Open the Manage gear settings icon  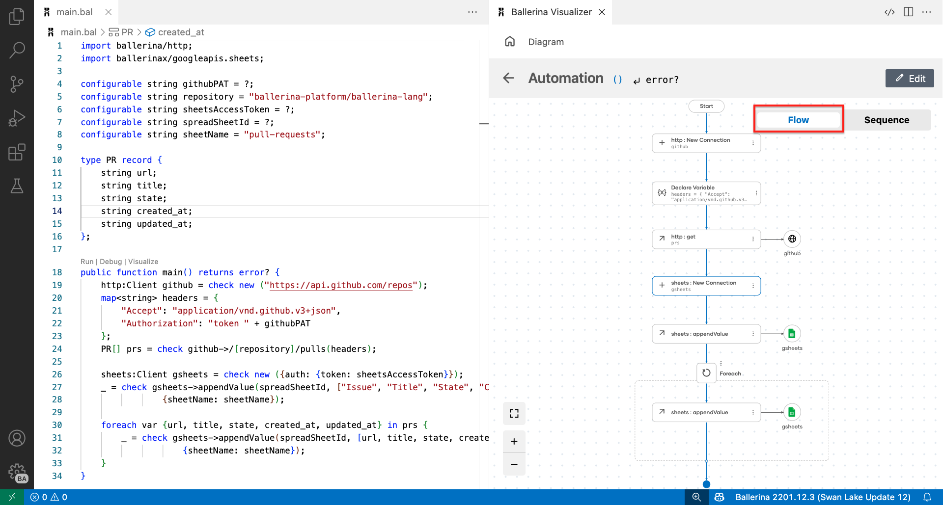pyautogui.click(x=17, y=472)
